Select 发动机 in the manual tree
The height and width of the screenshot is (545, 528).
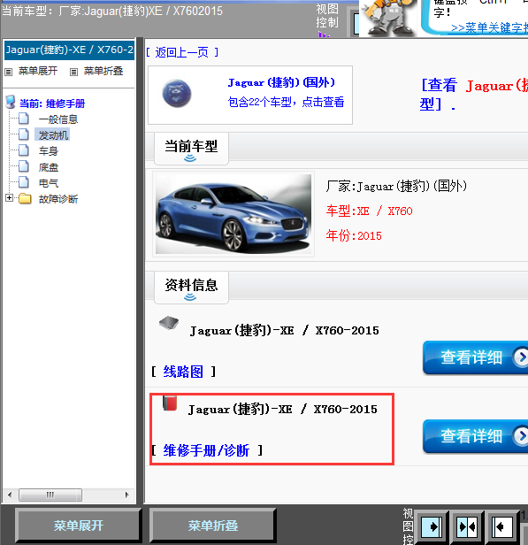53,134
